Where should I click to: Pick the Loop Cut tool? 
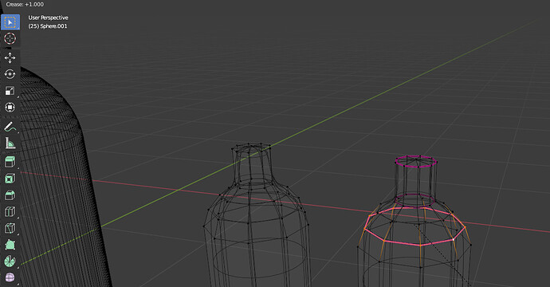tap(10, 211)
